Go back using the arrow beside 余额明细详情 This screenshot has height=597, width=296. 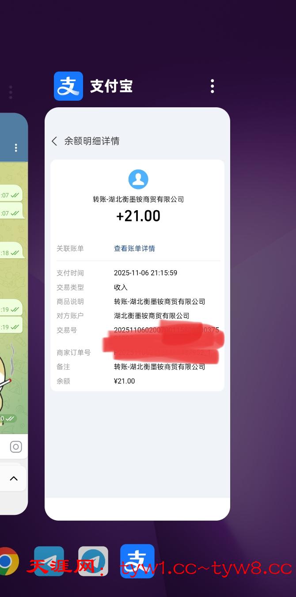tap(54, 141)
